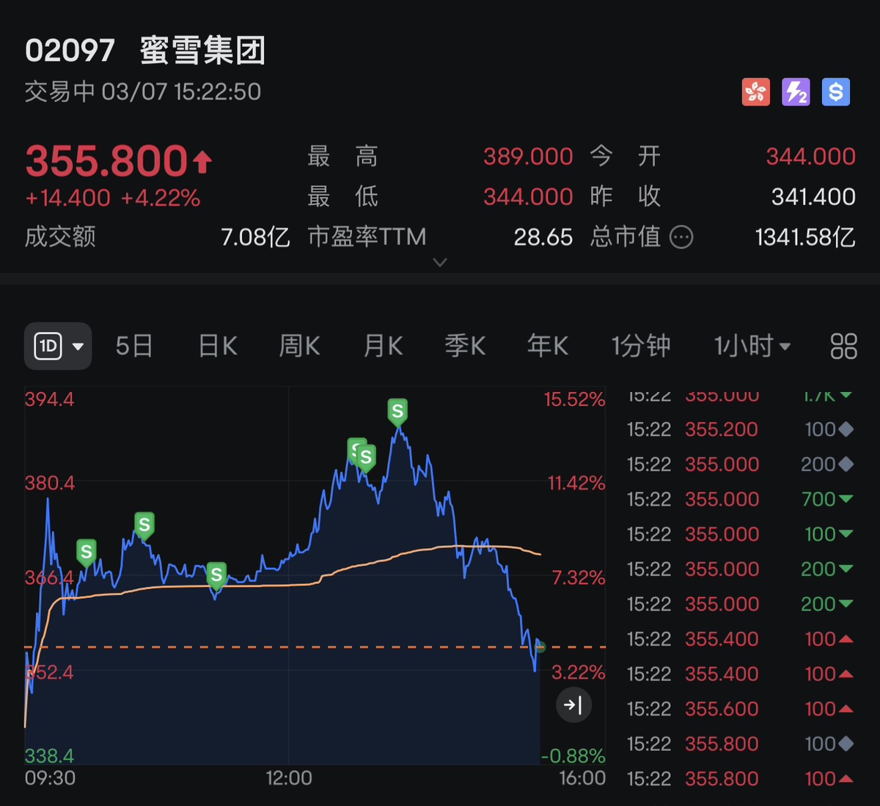Select the trade row at 355.200
This screenshot has height=806, width=880.
click(x=741, y=429)
